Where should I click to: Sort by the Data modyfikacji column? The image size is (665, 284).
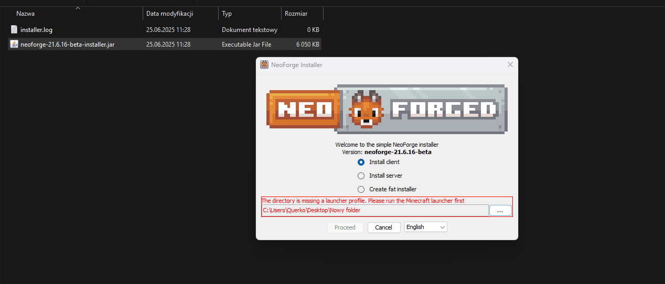[169, 14]
